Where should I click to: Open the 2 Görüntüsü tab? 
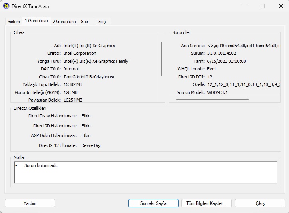(64, 22)
